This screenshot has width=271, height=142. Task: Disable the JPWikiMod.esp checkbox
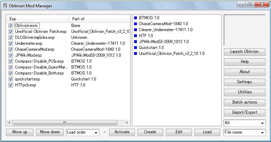pos(11,55)
